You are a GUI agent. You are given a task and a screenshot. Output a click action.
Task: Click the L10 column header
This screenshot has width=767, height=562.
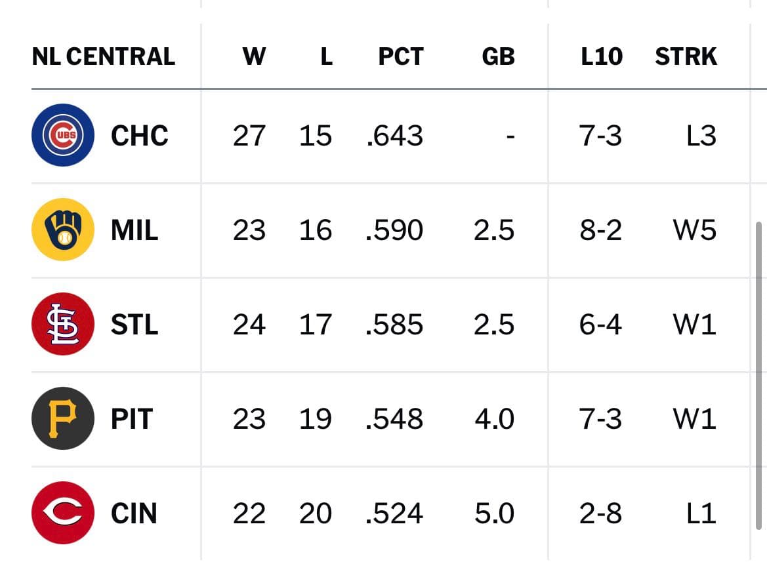coord(602,56)
